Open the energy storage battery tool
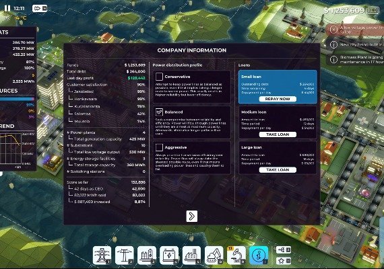 point(169,256)
